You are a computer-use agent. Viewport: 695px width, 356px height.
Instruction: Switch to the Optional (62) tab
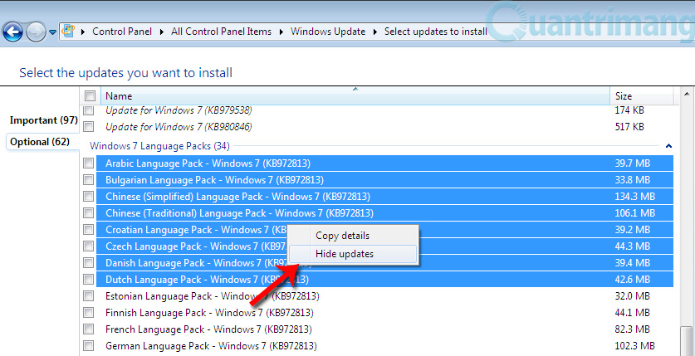click(x=40, y=142)
